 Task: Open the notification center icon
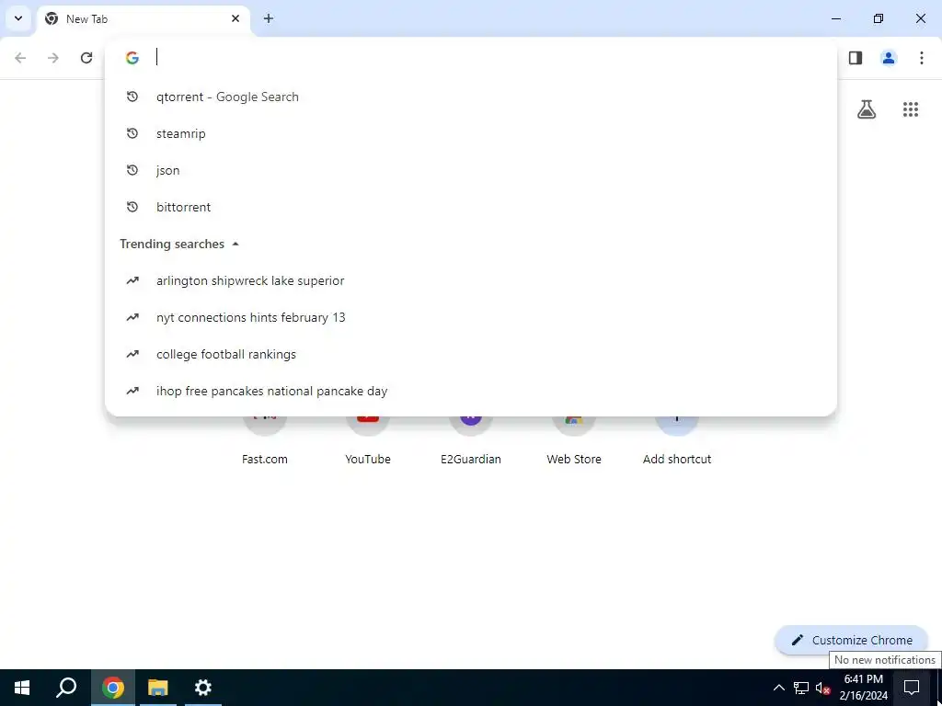(x=912, y=688)
